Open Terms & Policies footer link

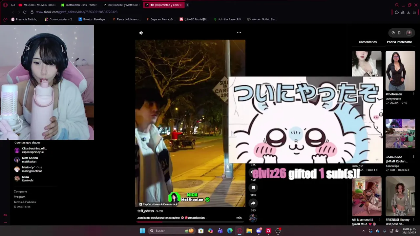[25, 202]
